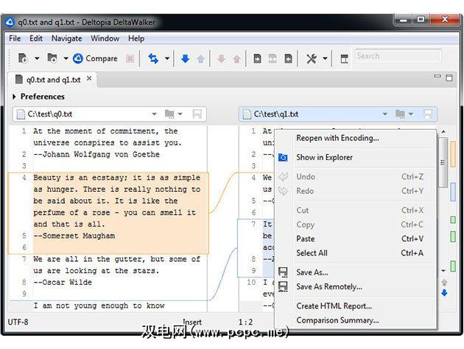
Task: Click the Insert mode status text
Action: click(x=192, y=322)
